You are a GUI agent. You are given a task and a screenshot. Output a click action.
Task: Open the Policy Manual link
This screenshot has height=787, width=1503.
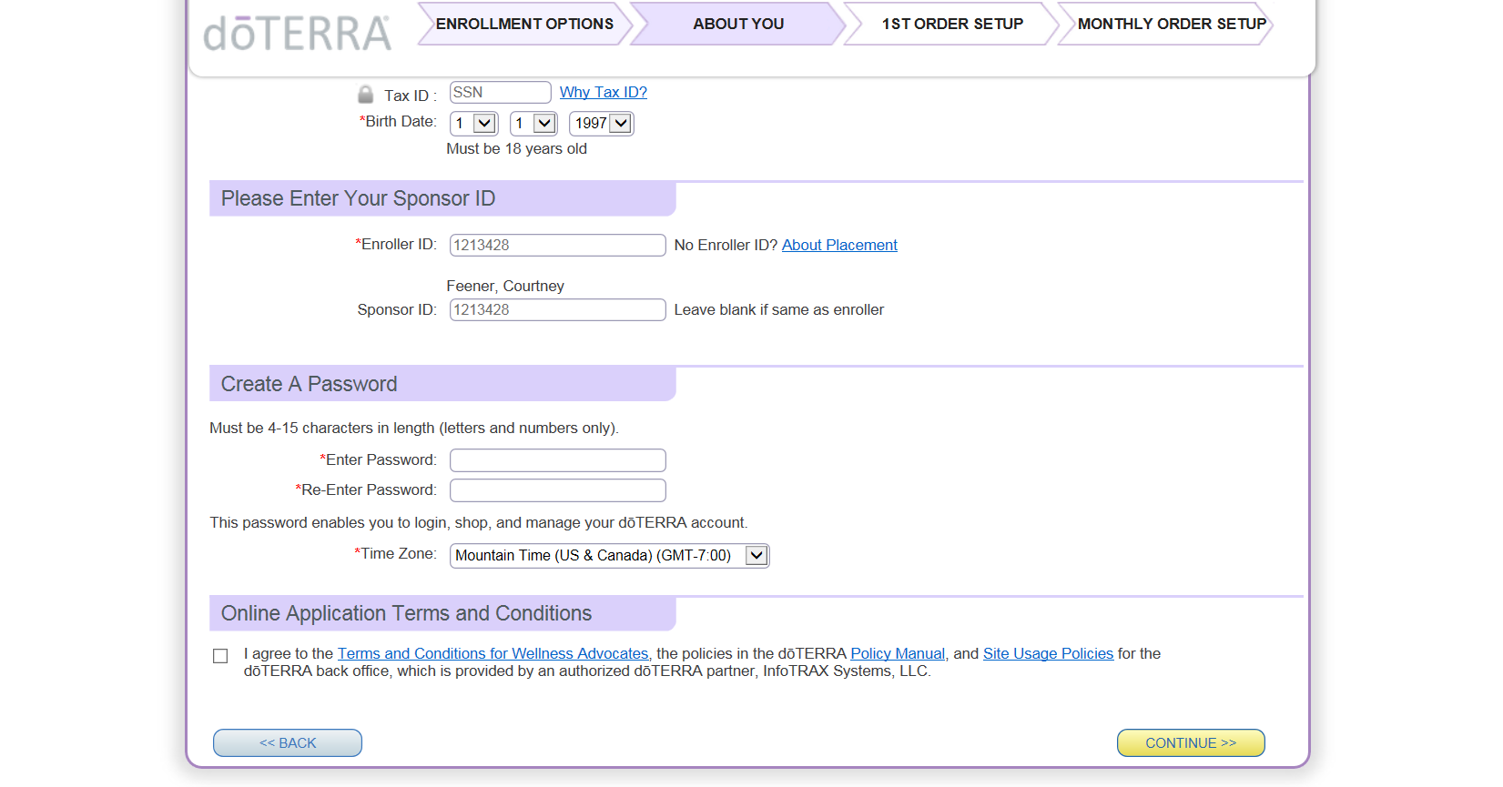pos(897,653)
